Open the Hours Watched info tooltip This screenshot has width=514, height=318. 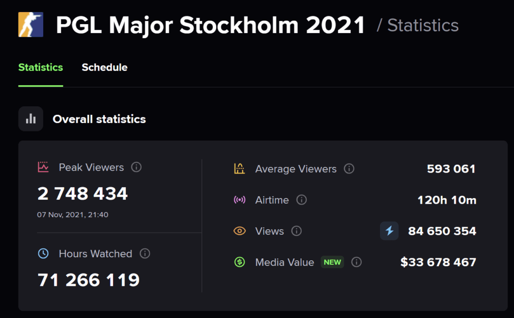tap(145, 253)
